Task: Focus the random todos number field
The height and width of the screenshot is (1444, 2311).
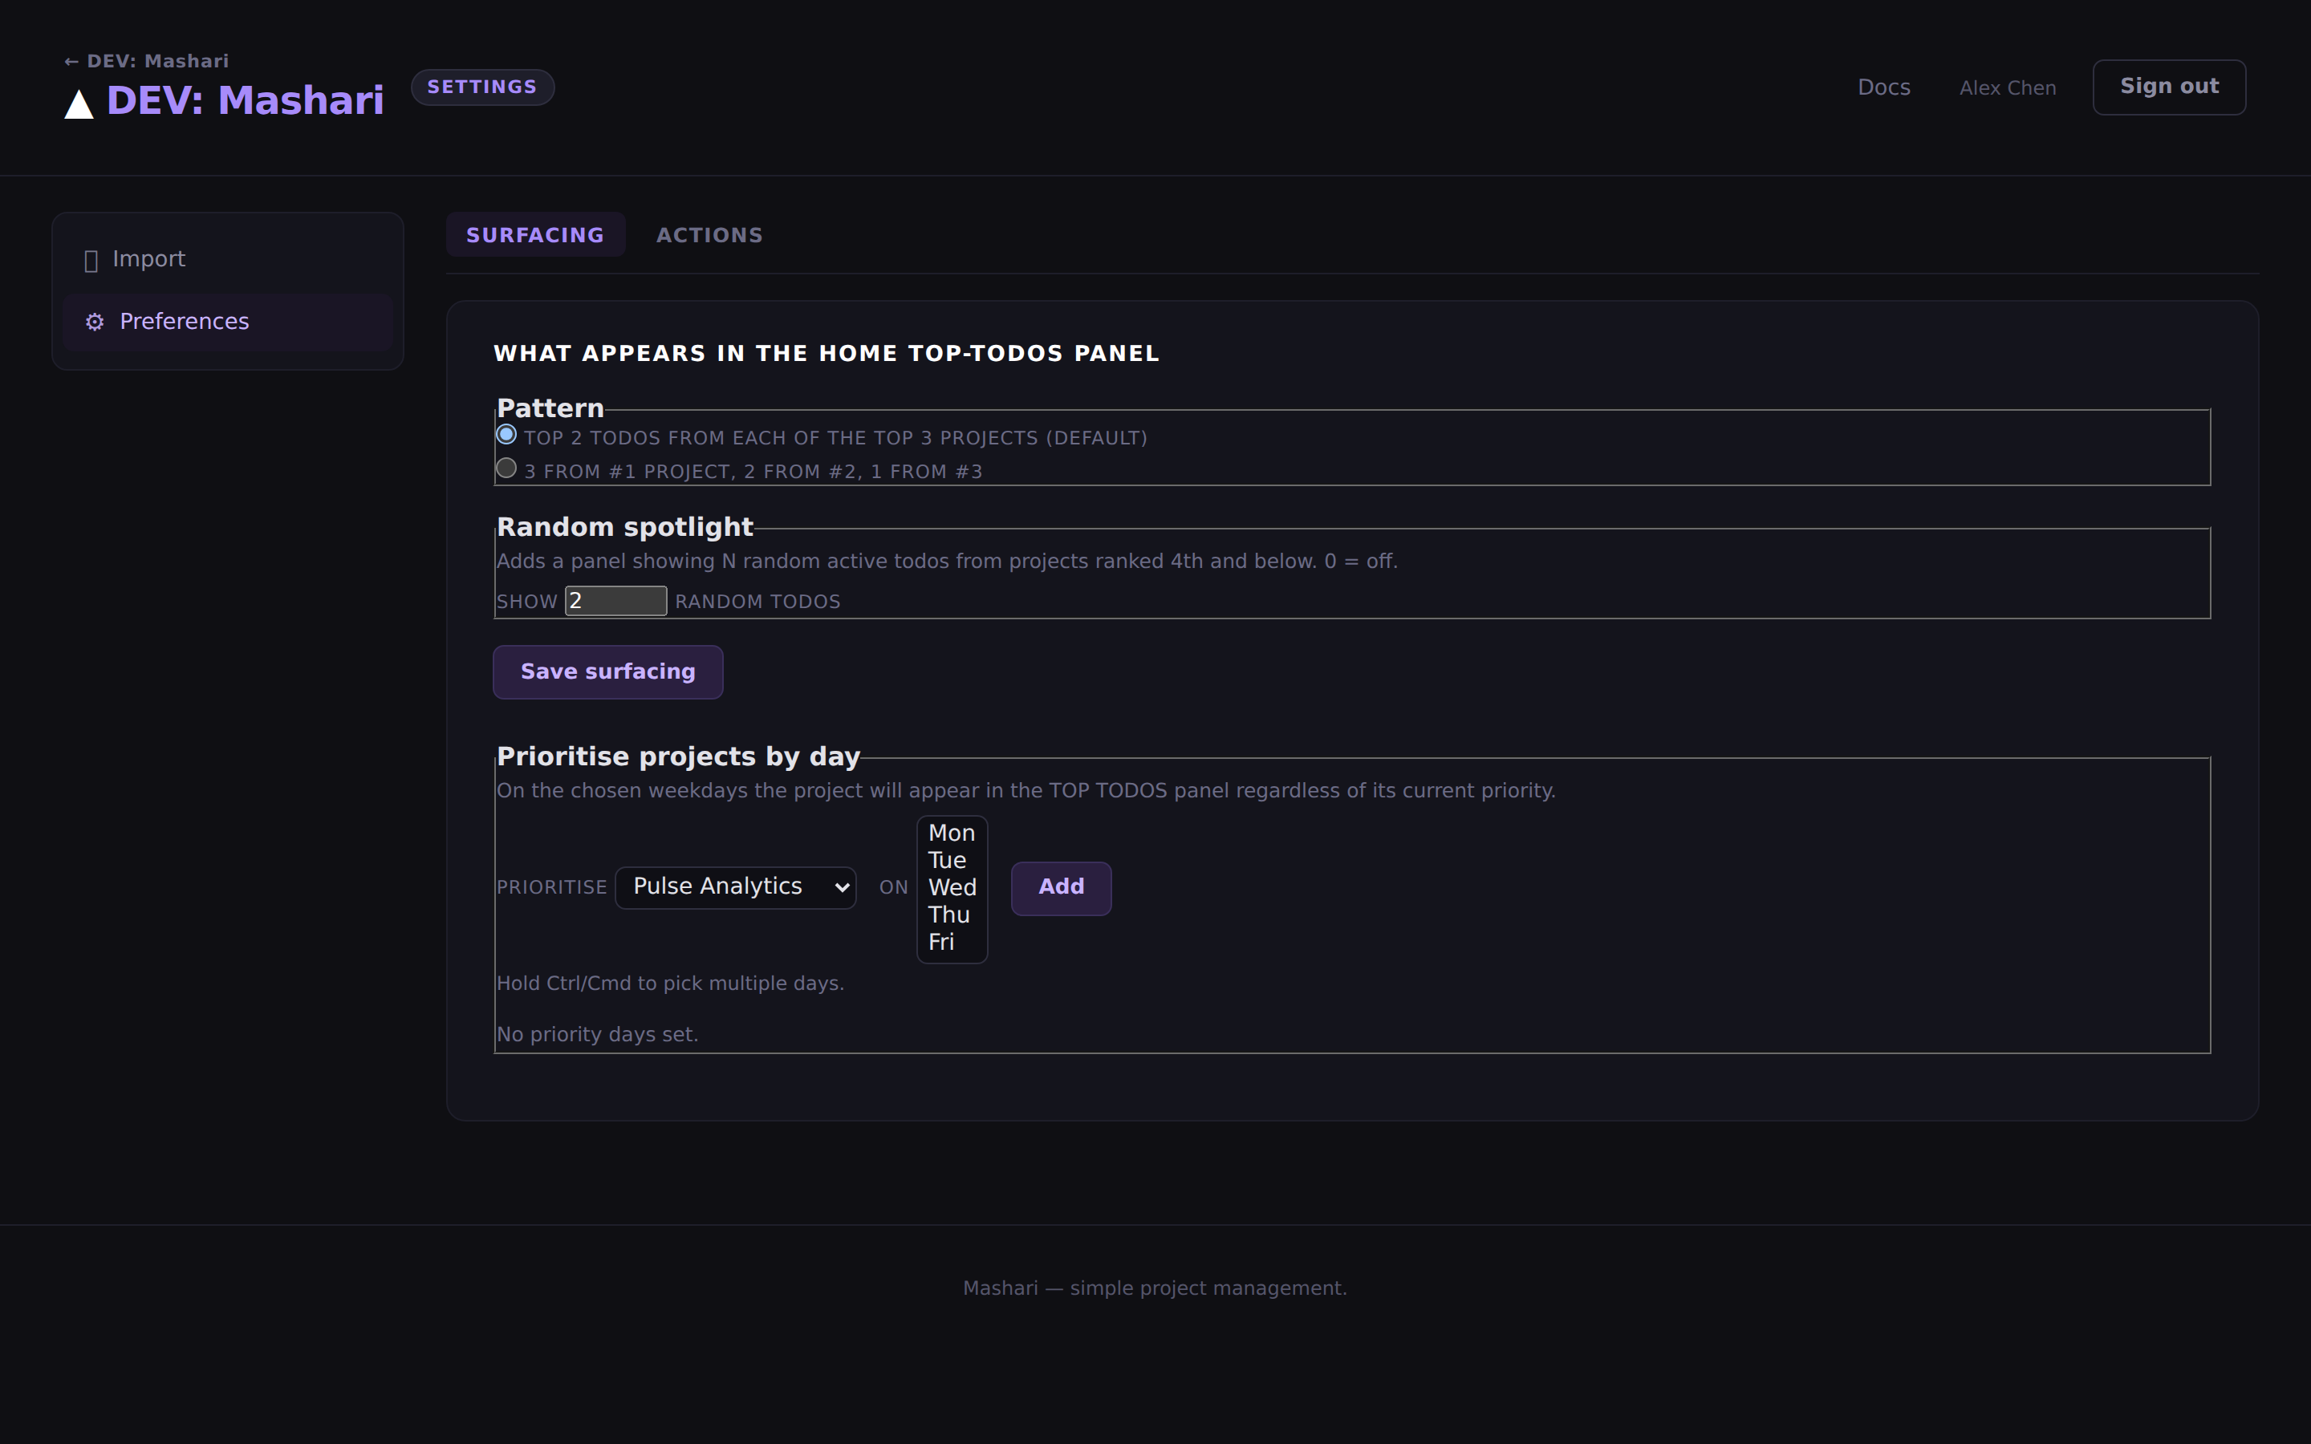Action: [616, 601]
